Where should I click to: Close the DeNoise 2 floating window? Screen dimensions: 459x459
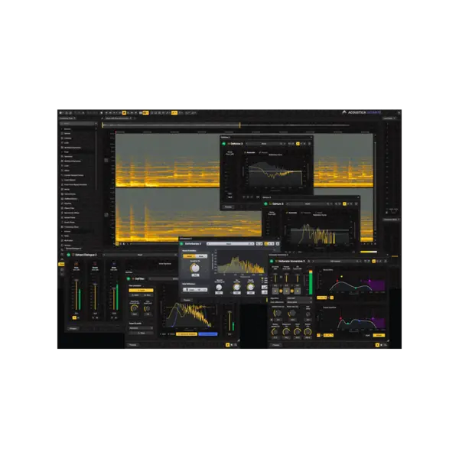click(311, 137)
